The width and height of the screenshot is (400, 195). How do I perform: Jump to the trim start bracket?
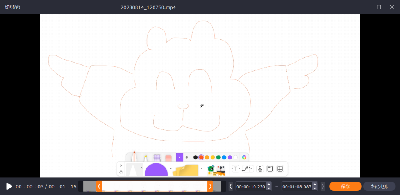click(230, 186)
